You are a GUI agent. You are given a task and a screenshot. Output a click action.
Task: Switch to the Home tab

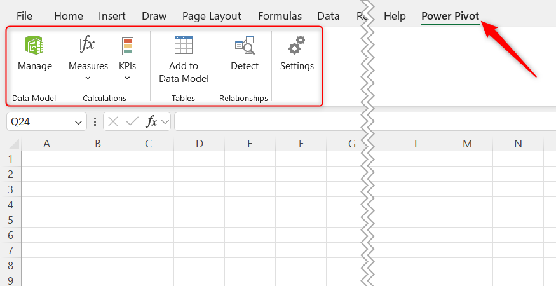[69, 16]
